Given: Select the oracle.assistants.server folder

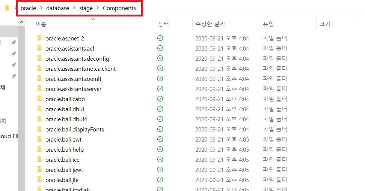Looking at the screenshot, I should [73, 89].
